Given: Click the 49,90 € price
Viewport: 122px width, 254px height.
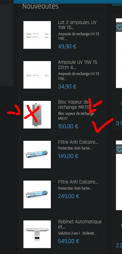Looking at the screenshot, I should [x=67, y=46].
